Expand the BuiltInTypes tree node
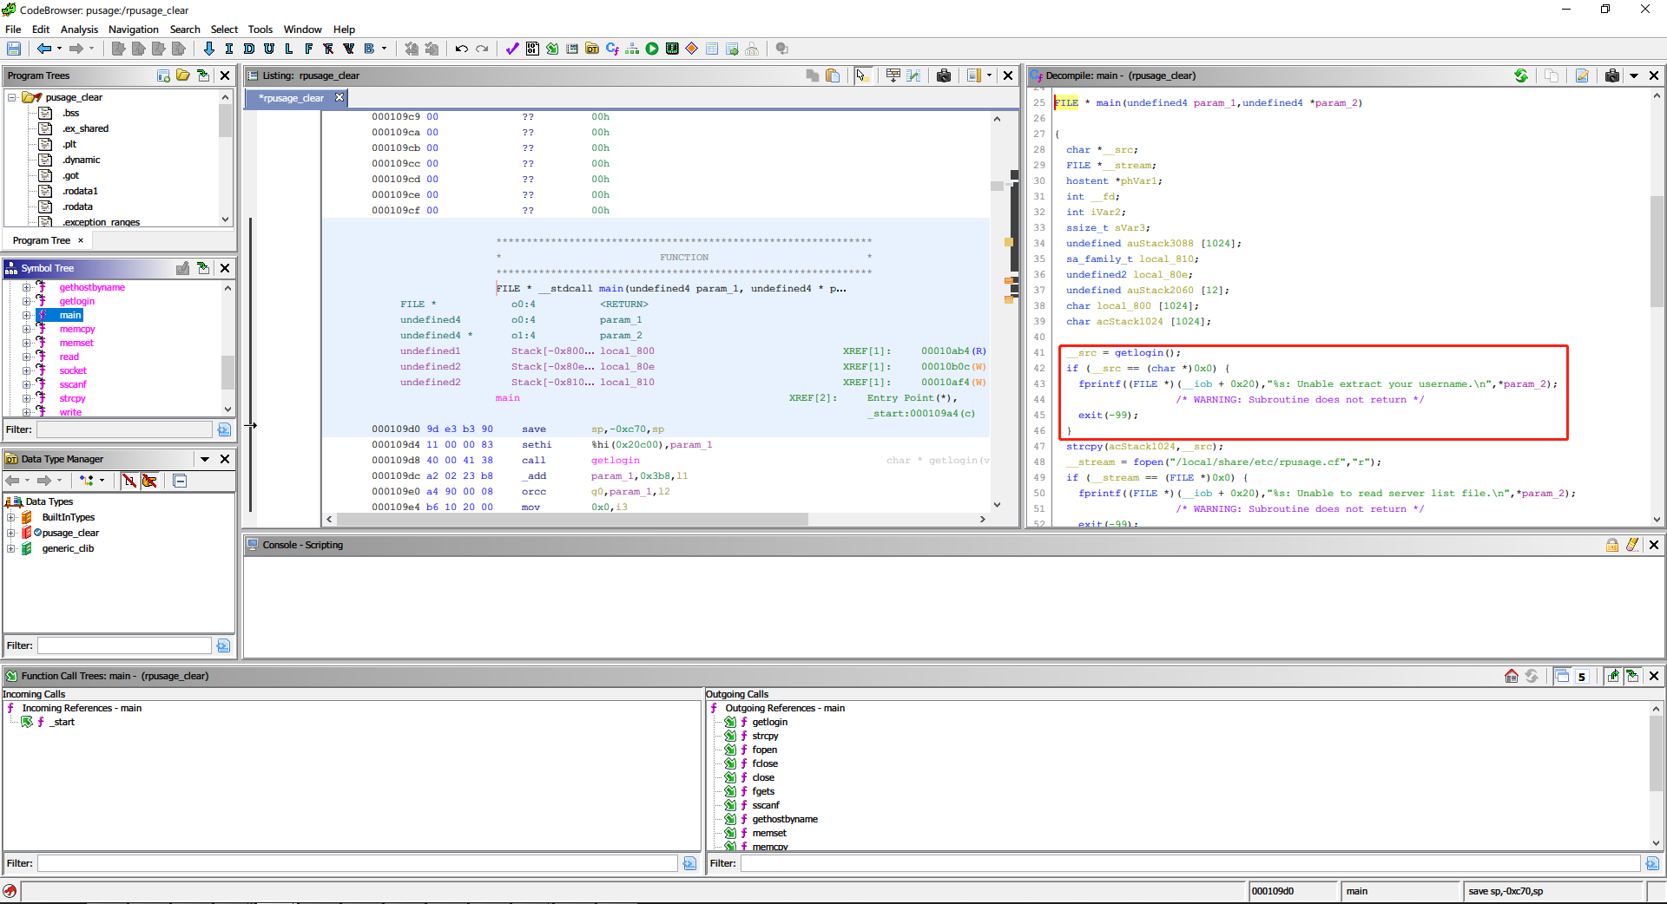Screen dimensions: 1667x904 [x=11, y=517]
